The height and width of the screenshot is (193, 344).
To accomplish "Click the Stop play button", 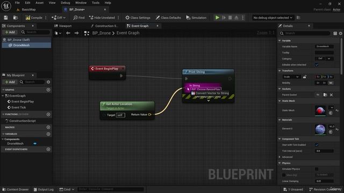I will (x=230, y=18).
